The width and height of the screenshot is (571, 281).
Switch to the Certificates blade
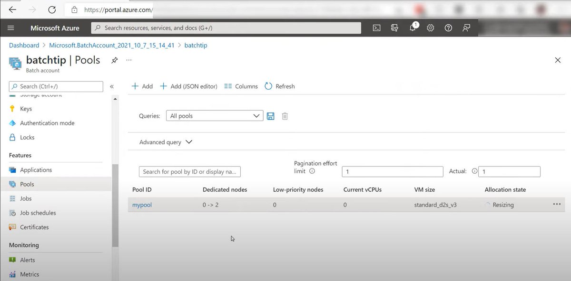tap(35, 227)
